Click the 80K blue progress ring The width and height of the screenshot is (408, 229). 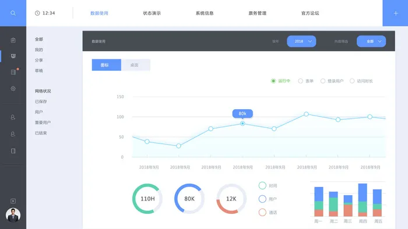coord(189,199)
